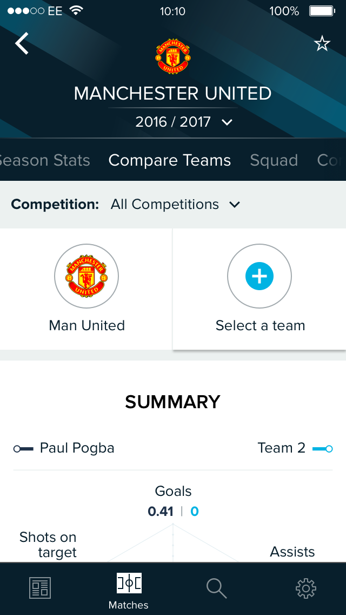Tap the Manchester United club crest
This screenshot has height=615, width=346.
172,56
